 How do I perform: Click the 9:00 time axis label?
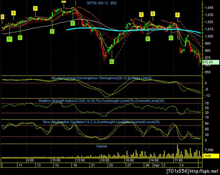30,160
